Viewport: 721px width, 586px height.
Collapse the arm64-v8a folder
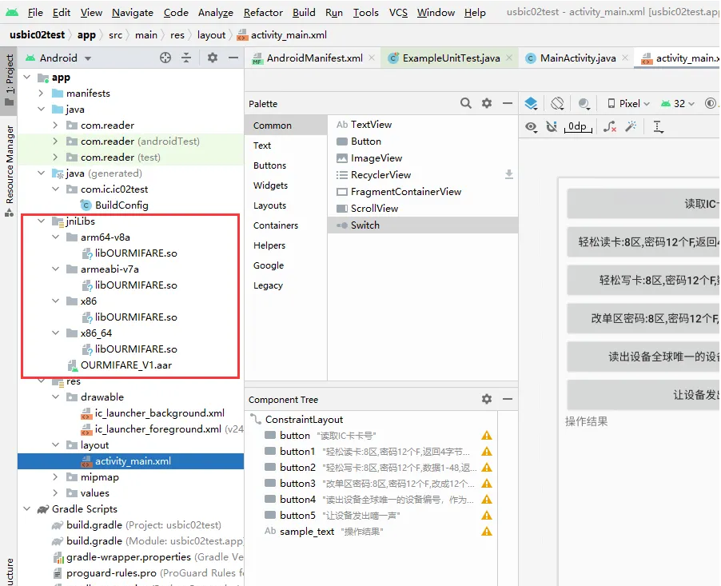pyautogui.click(x=56, y=237)
